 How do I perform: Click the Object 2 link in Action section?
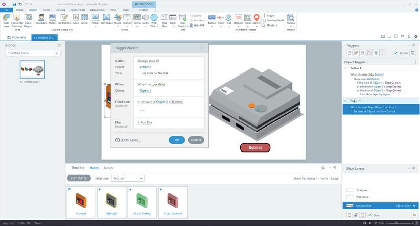(x=145, y=67)
